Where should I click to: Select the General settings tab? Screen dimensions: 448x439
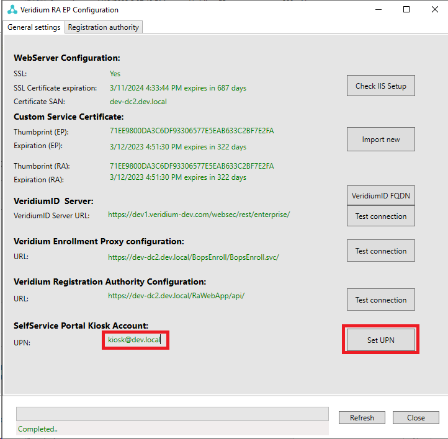click(34, 27)
